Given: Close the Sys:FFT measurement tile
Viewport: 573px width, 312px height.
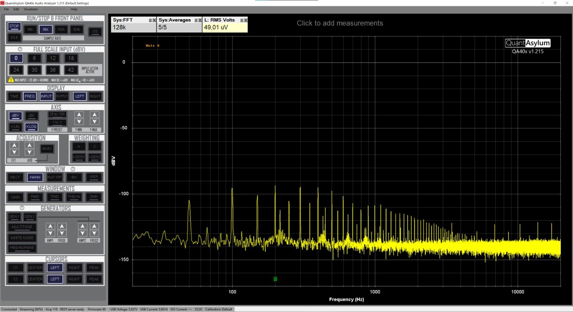Looking at the screenshot, I should point(154,20).
